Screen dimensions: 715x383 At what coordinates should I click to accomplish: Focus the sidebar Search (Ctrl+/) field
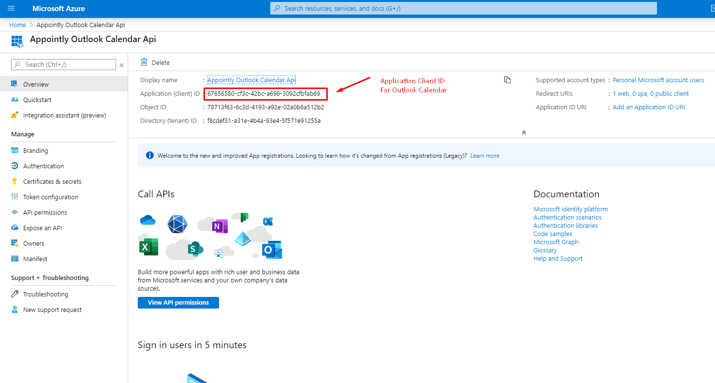pos(63,64)
